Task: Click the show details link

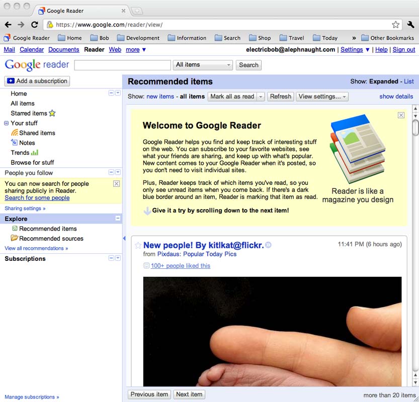Action: point(396,96)
